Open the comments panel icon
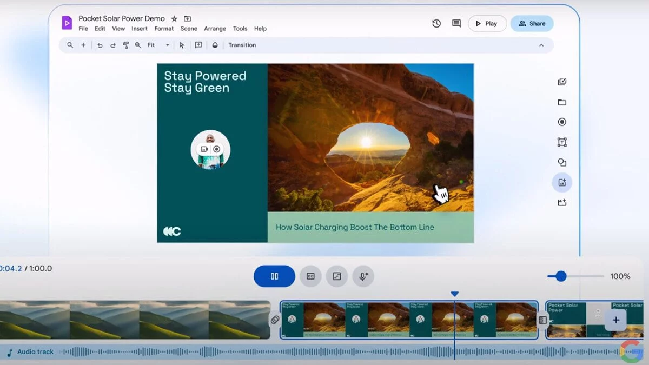Image resolution: width=649 pixels, height=365 pixels. pos(456,23)
